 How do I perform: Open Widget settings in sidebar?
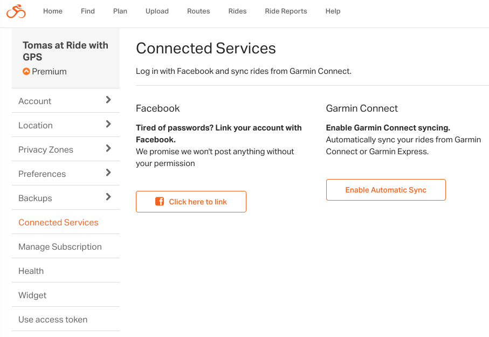pos(66,295)
